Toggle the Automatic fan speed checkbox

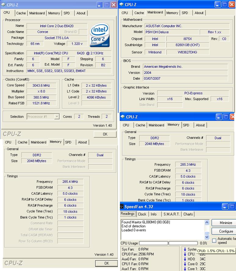[214, 240]
